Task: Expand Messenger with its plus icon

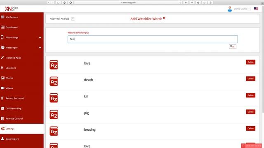Action: (x=40, y=48)
